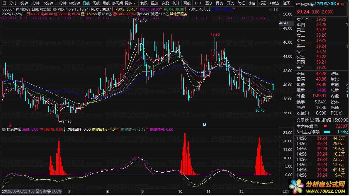Toggle 画线 drawing mode
This screenshot has height=196, width=350.
187,3
